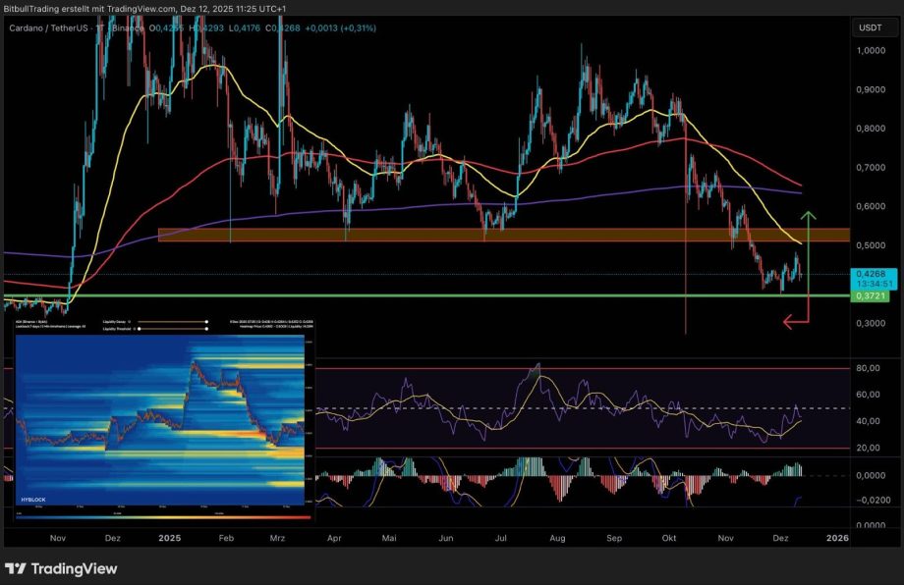Click the green 0,3721 price label
This screenshot has width=904, height=585.
[869, 295]
